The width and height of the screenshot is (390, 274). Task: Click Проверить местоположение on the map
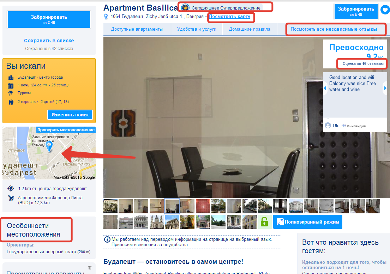66,130
